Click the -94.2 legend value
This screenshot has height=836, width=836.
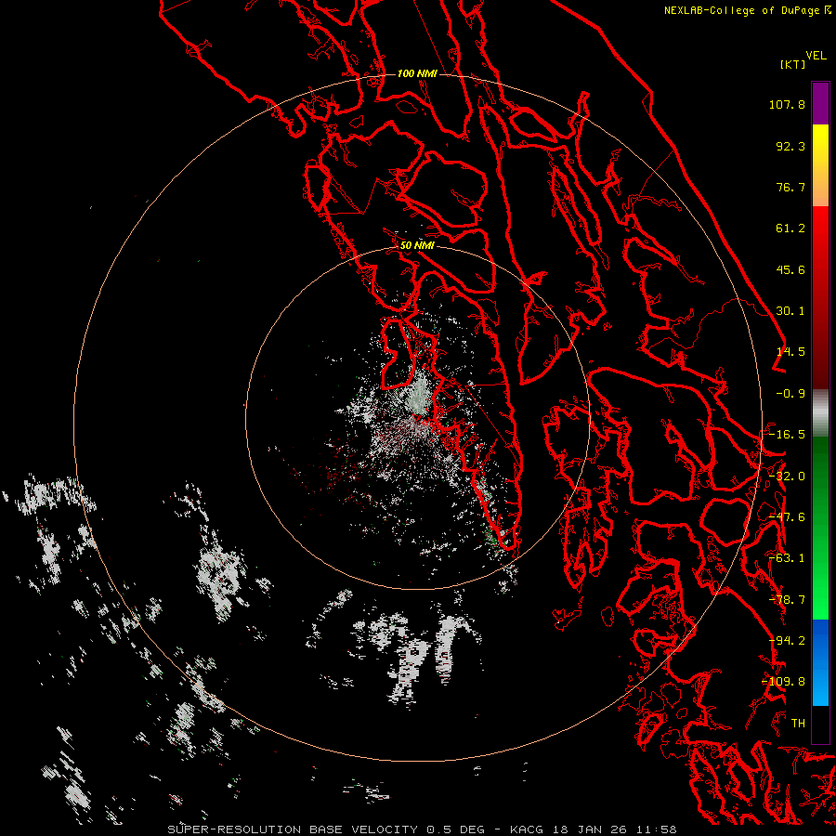click(x=787, y=641)
